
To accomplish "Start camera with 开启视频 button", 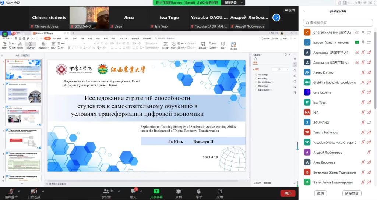I will click(x=34, y=193).
